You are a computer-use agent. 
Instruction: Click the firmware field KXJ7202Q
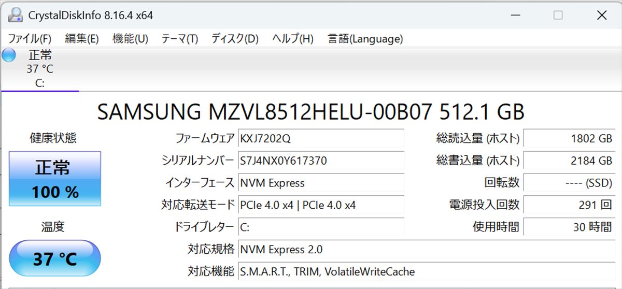321,139
